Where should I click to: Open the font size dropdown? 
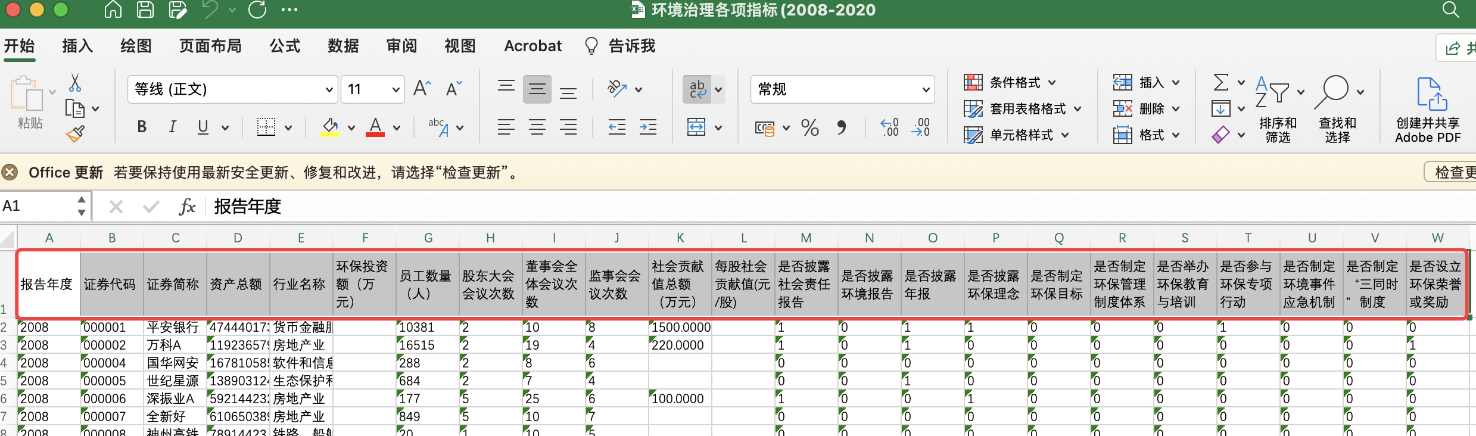click(396, 90)
